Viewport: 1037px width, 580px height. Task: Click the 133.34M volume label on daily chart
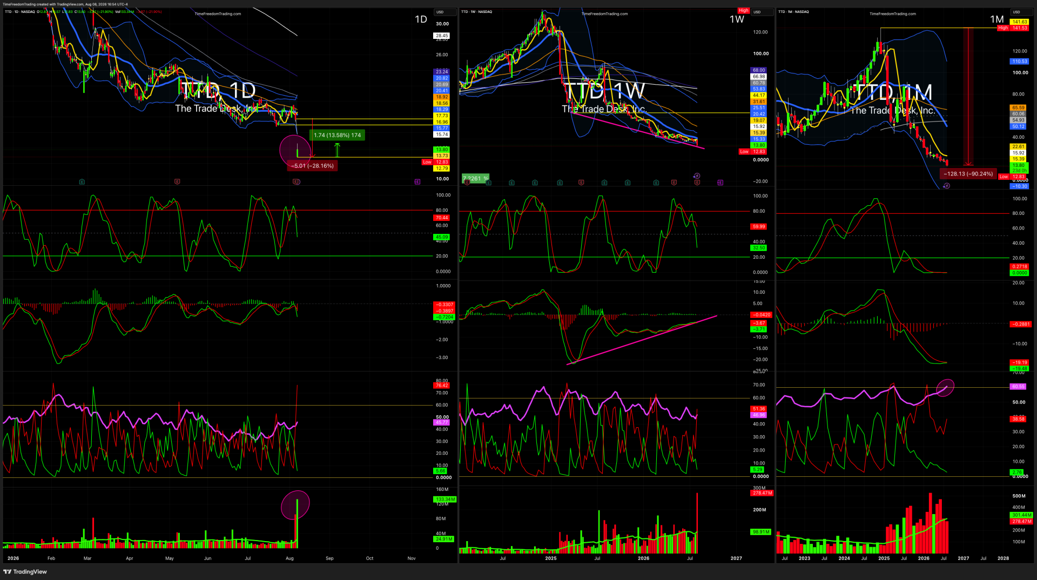coord(445,500)
